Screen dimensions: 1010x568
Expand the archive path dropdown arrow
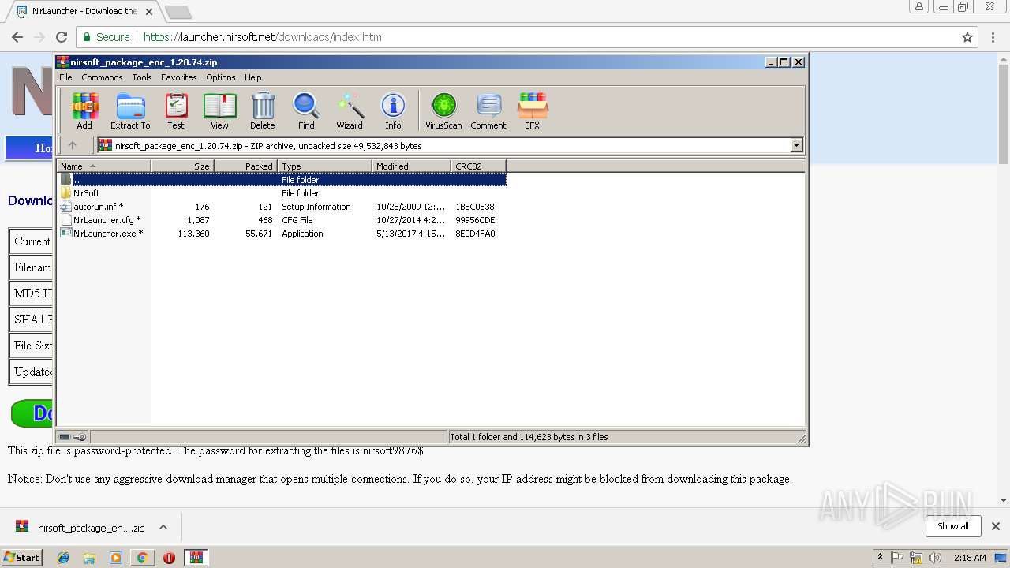(x=796, y=145)
